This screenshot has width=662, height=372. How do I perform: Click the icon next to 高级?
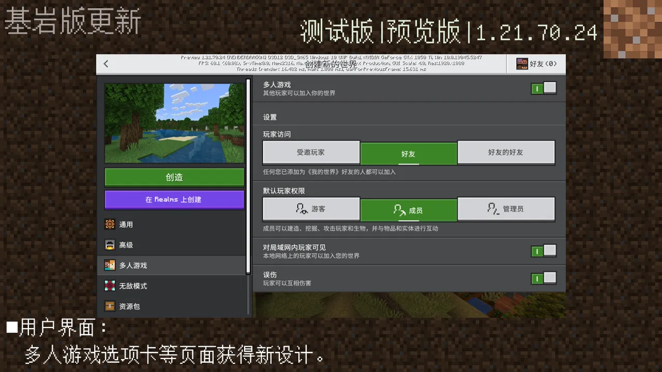110,245
